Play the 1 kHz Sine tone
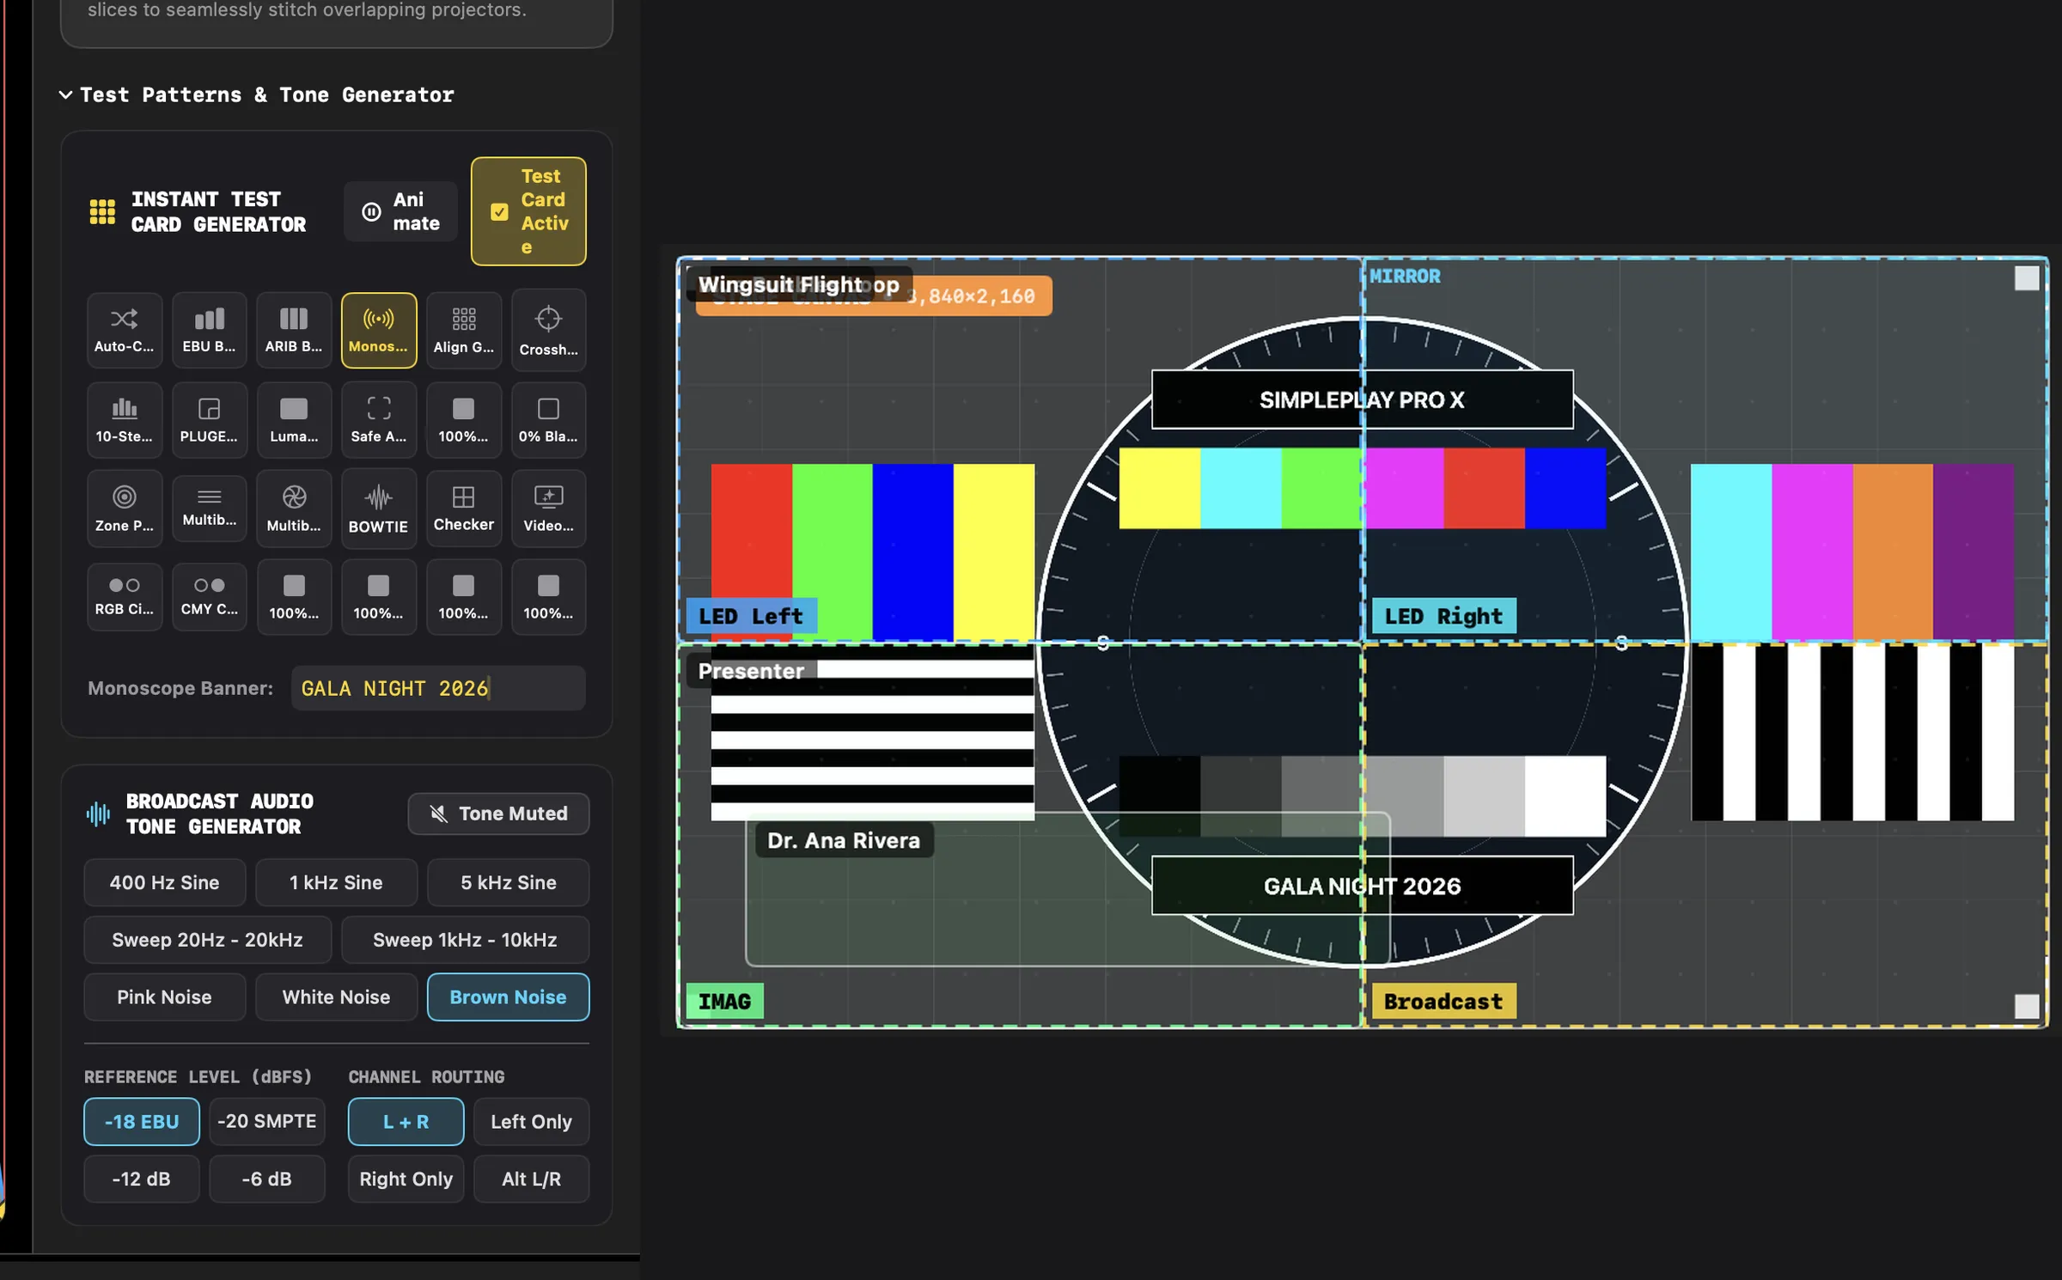 [337, 883]
